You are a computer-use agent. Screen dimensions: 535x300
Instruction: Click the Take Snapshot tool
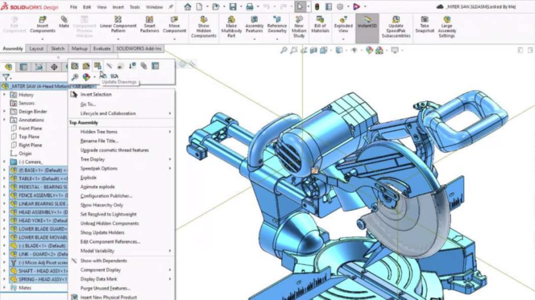pyautogui.click(x=424, y=24)
